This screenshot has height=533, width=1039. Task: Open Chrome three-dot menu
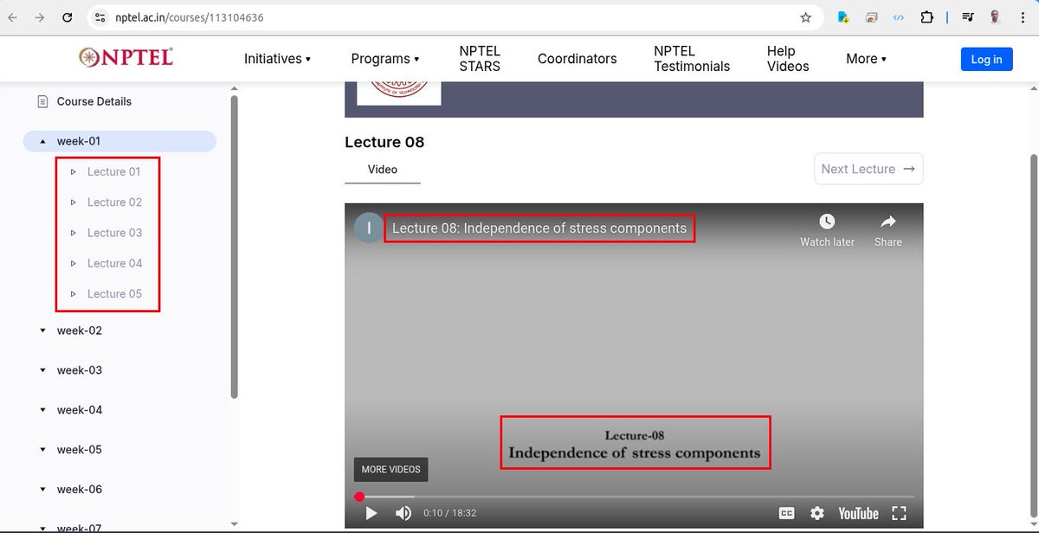(1022, 17)
